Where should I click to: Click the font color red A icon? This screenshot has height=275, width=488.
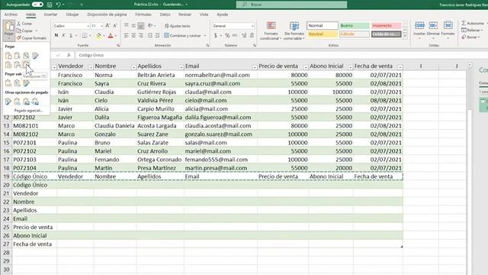click(x=111, y=36)
